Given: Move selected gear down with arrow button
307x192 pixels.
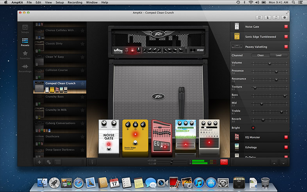Looking at the screenshot, I should [283, 162].
